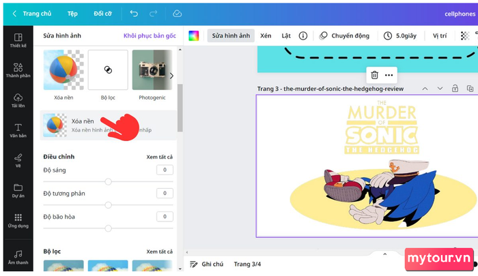
Task: Check the cloud save status icon
Action: coord(177,14)
